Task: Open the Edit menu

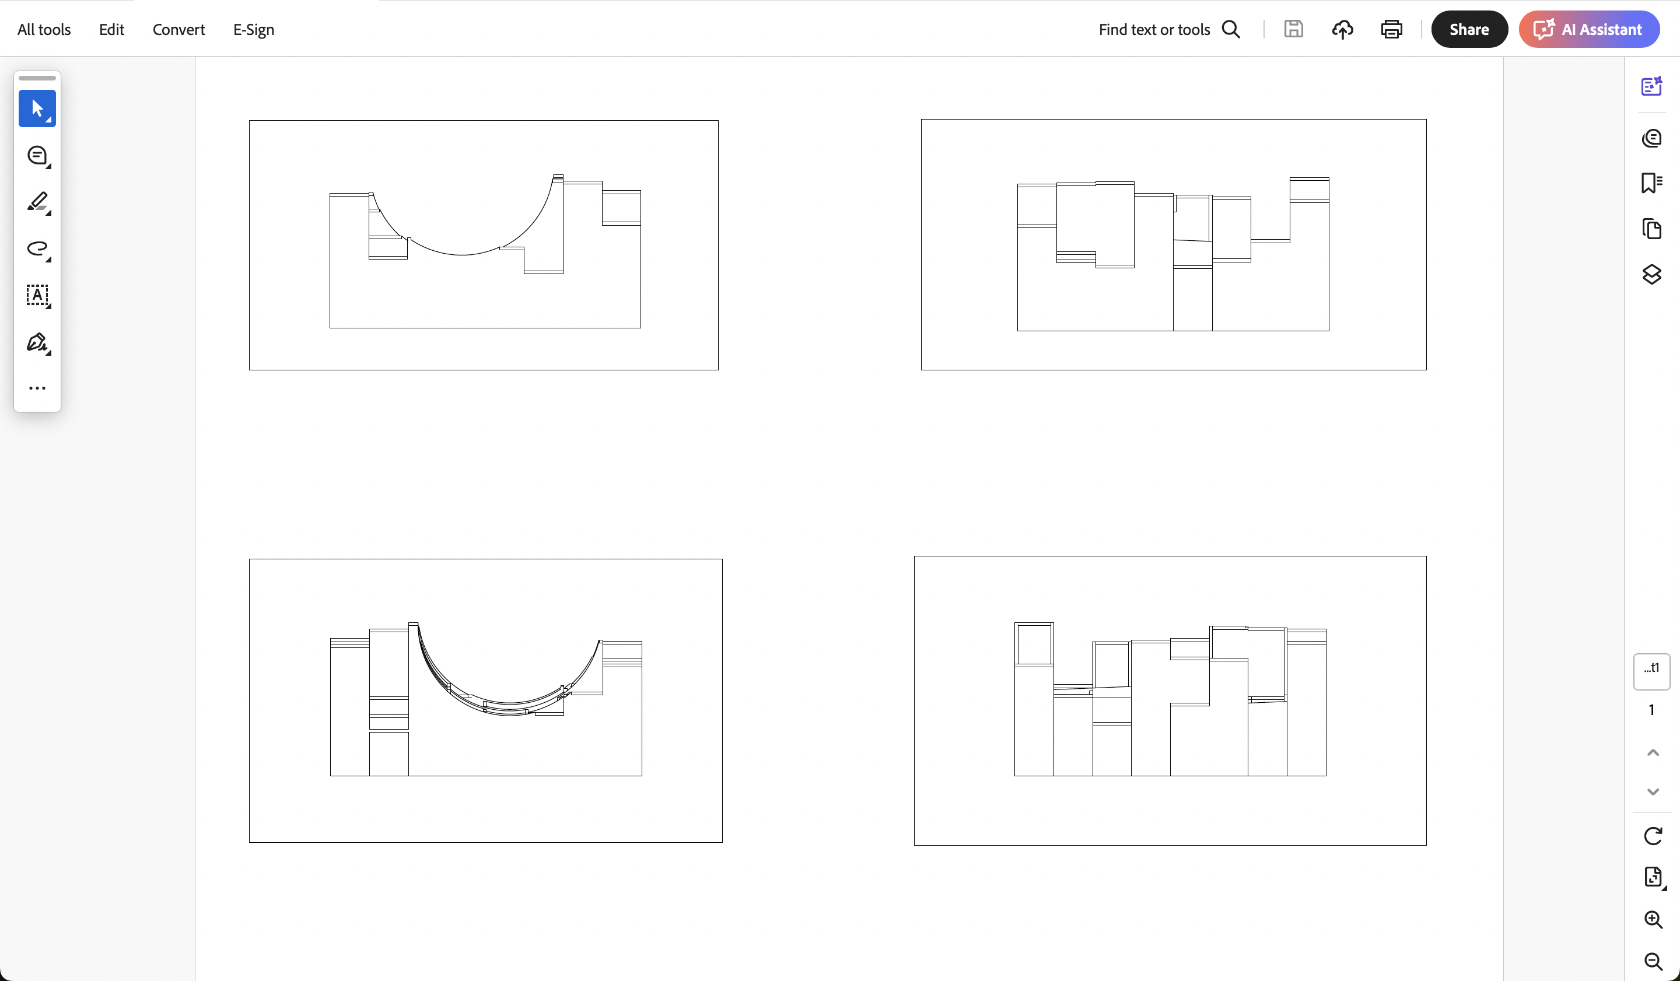Action: [111, 29]
